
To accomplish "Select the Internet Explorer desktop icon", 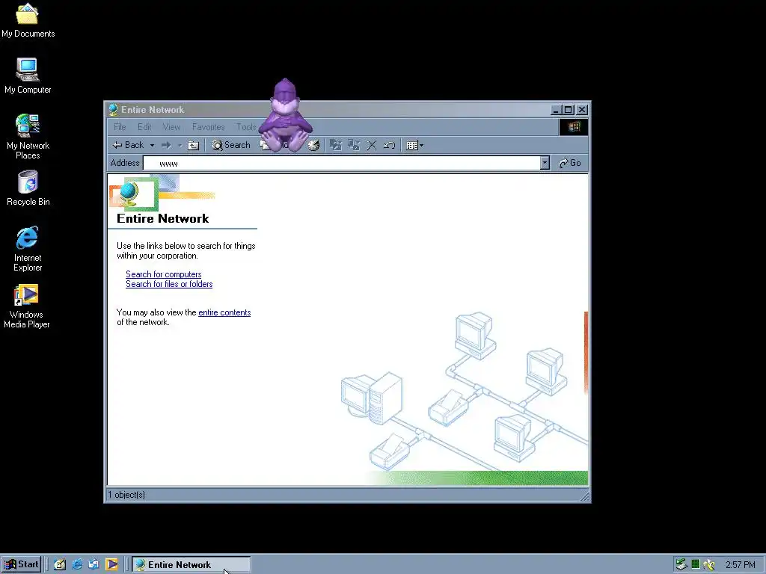I will (28, 248).
